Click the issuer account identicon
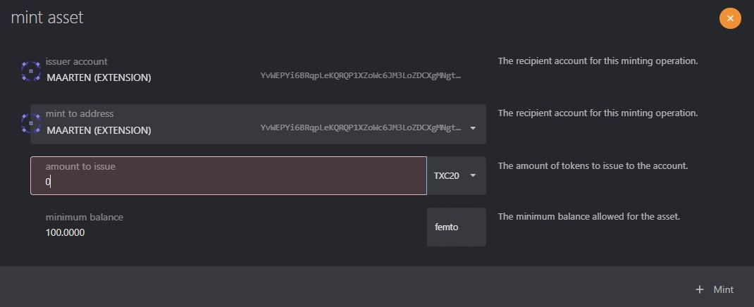 coord(31,70)
